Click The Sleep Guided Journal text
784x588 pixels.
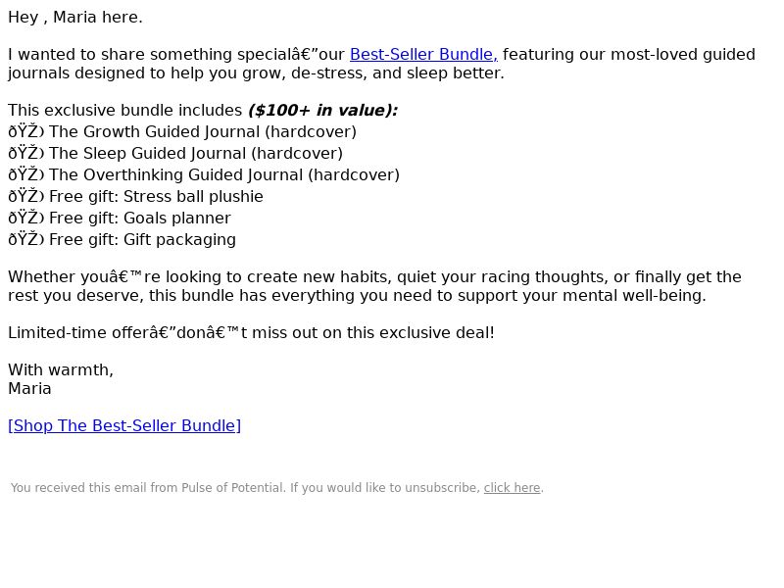(x=196, y=153)
